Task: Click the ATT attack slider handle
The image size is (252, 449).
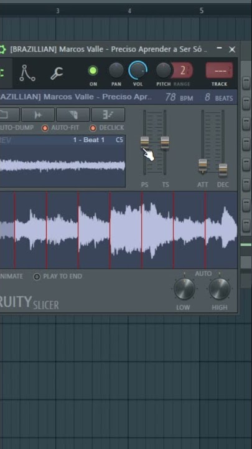Action: point(203,165)
